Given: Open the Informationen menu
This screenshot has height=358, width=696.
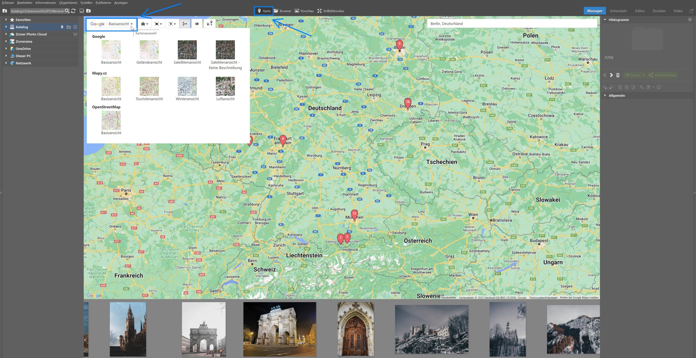Looking at the screenshot, I should tap(46, 3).
